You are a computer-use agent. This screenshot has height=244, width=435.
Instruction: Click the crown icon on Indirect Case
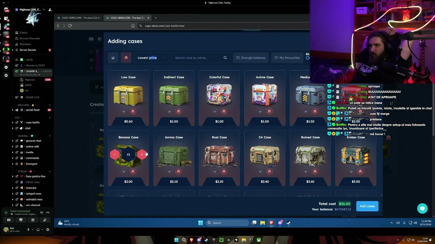click(169, 111)
